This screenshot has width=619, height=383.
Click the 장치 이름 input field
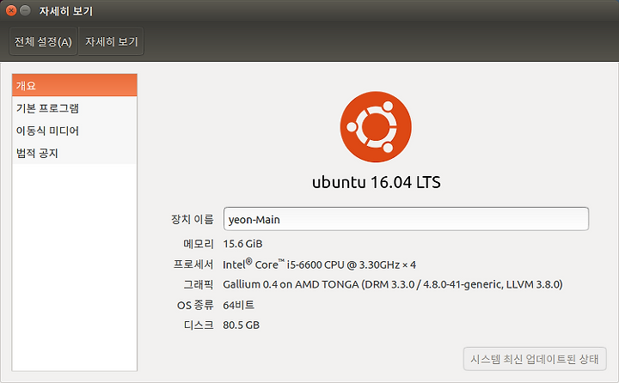pyautogui.click(x=406, y=219)
